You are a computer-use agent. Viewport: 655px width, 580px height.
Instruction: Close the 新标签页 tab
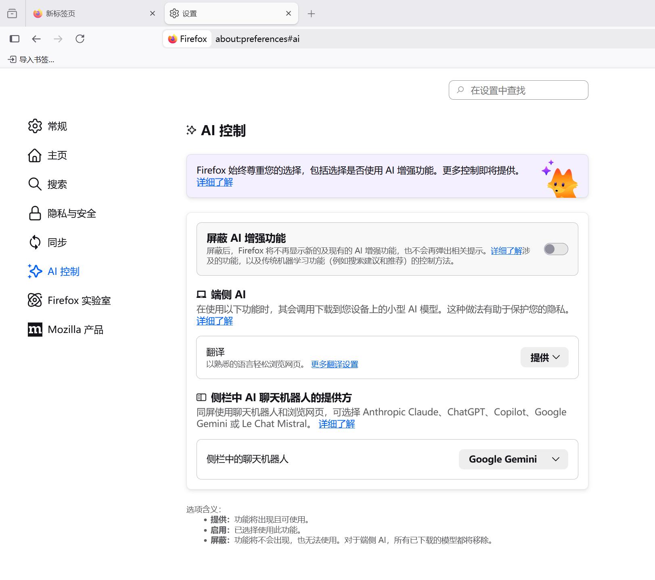pos(153,13)
